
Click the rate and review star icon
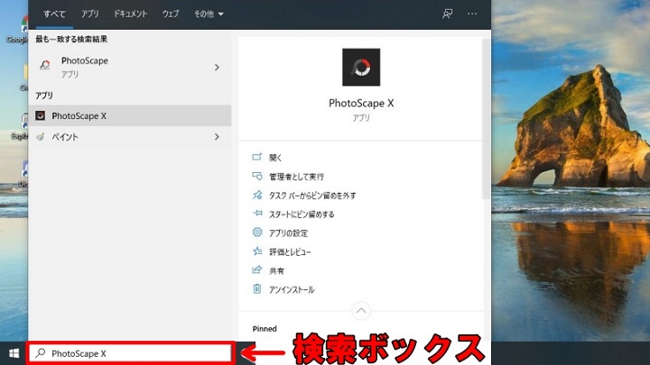click(x=257, y=251)
